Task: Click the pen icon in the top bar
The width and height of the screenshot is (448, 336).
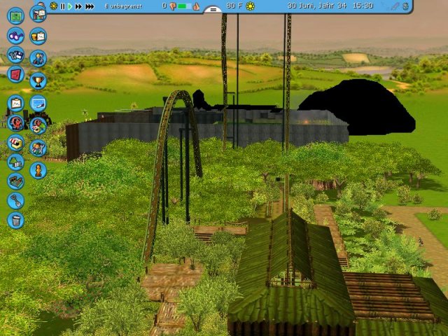Action: [395, 6]
